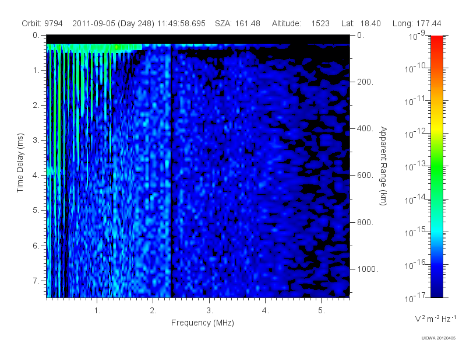Click the 600. apparent range tick label
The height and width of the screenshot is (350, 466).
pyautogui.click(x=365, y=176)
